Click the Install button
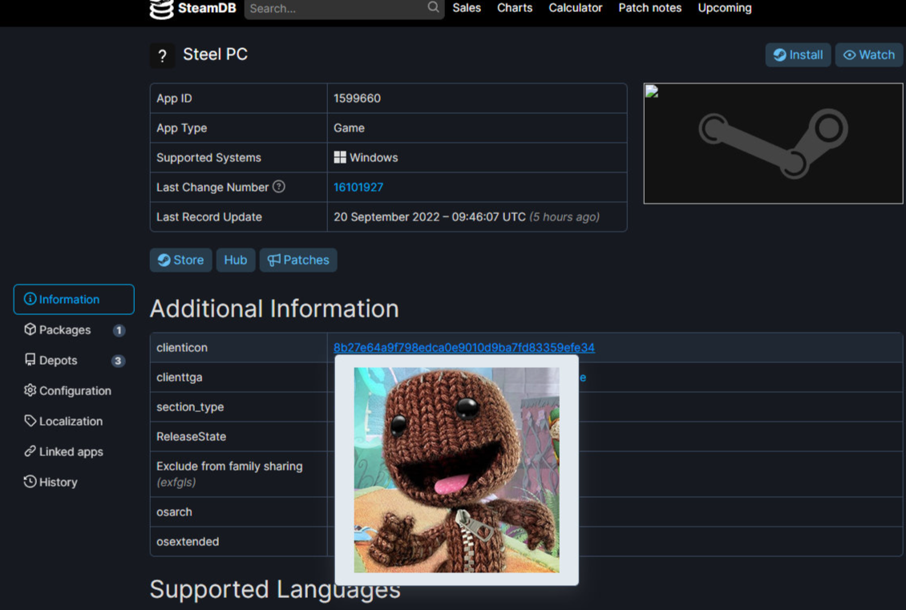906x610 pixels. tap(798, 55)
